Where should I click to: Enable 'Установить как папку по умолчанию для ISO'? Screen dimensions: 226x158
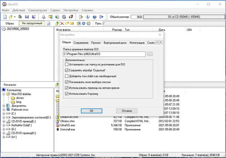[67, 64]
